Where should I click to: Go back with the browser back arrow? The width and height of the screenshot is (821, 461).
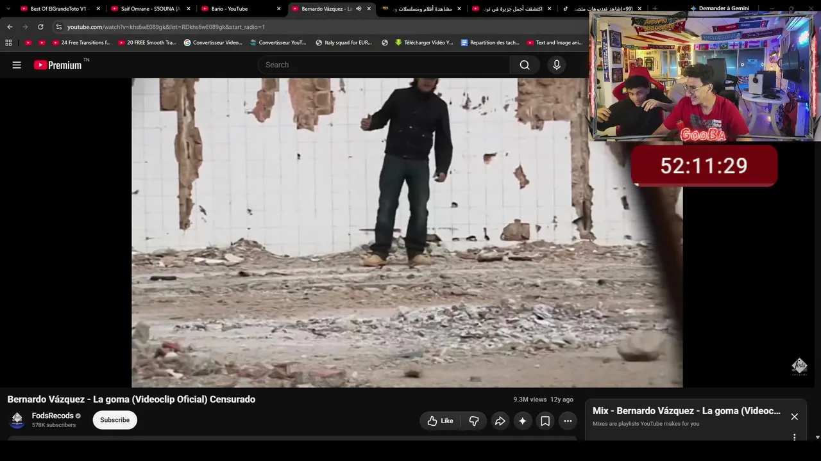click(10, 27)
